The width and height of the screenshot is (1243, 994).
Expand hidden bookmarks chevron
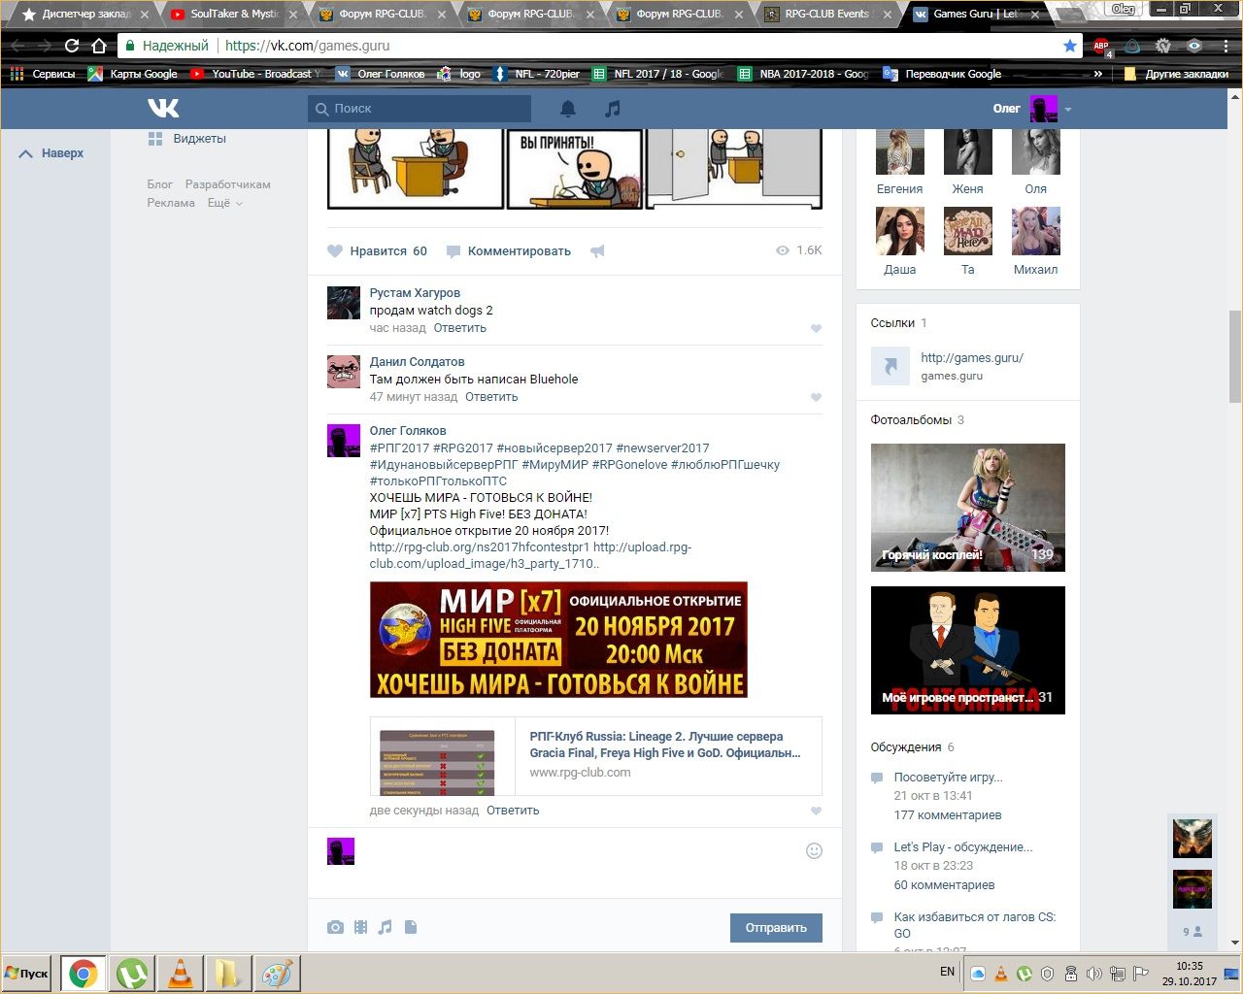click(1097, 74)
